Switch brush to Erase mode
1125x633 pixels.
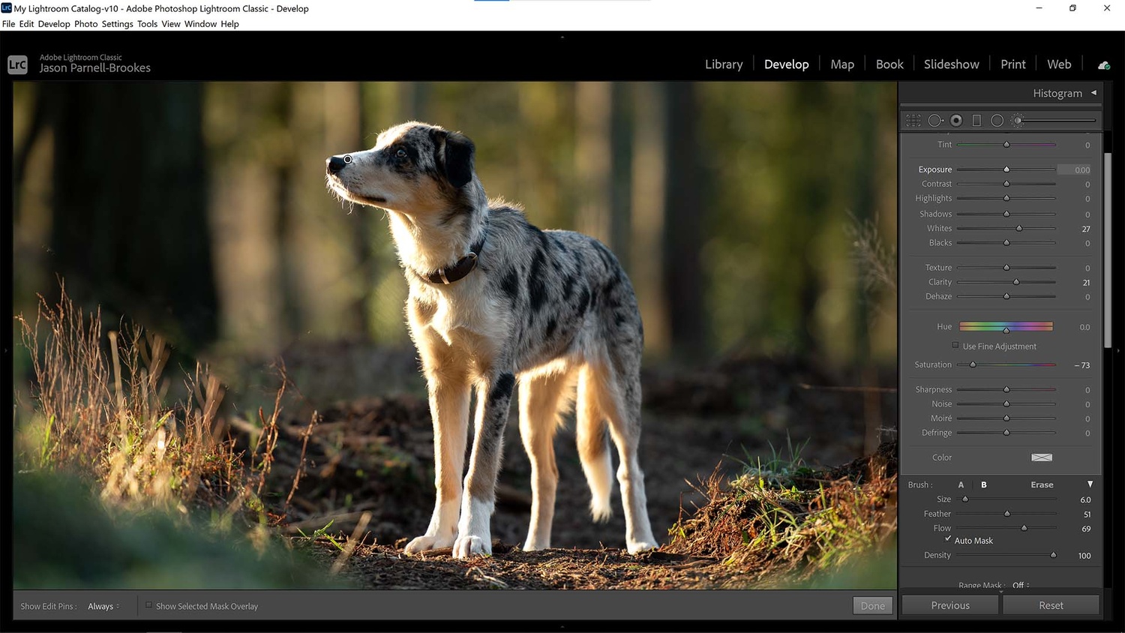click(x=1042, y=484)
